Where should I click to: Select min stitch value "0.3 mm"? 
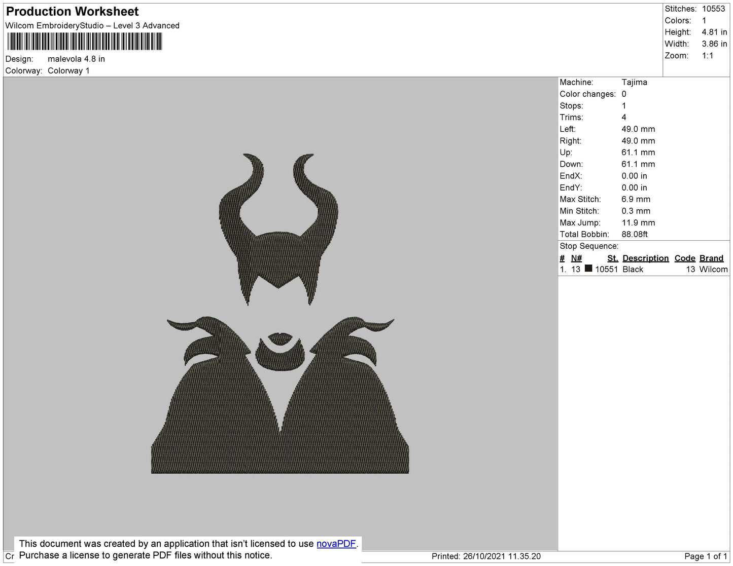pos(636,211)
